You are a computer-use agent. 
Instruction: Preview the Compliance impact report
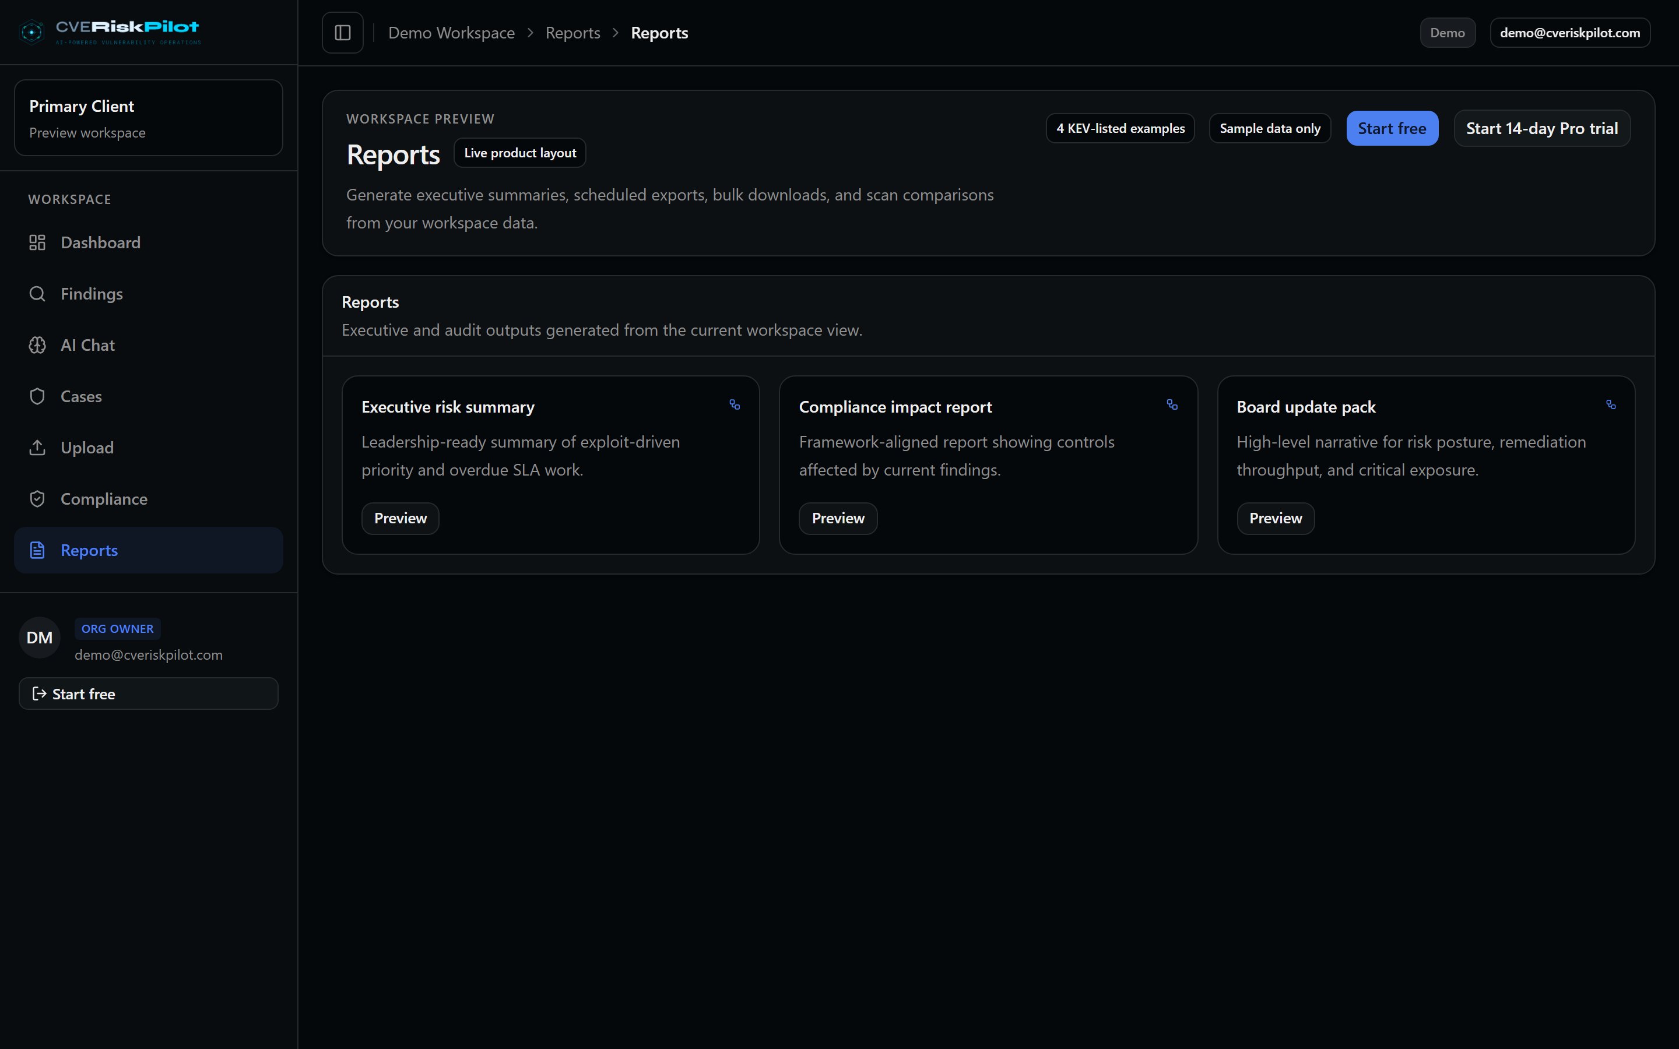(838, 518)
